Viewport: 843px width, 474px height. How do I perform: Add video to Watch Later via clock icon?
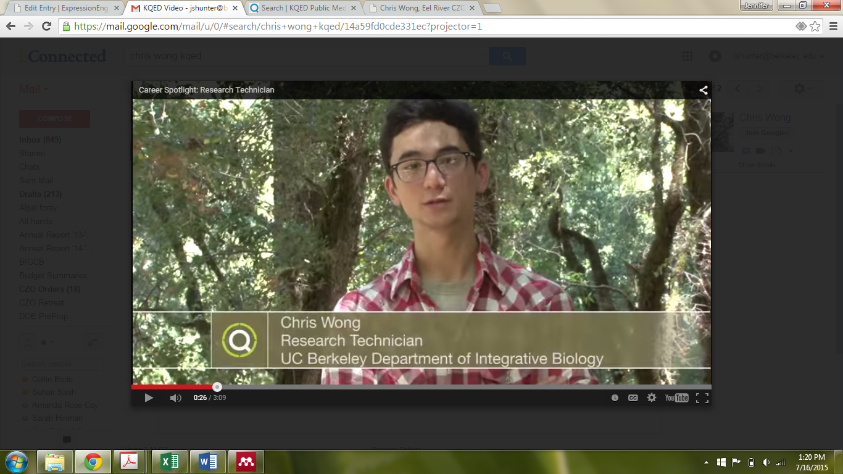(x=615, y=398)
